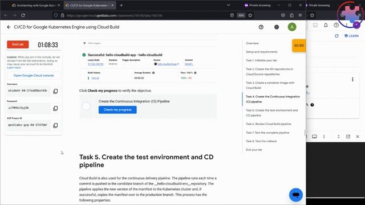Viewport: 365px width, 205px height.
Task: Click the lab timer 01:08:33
Action: tap(48, 44)
